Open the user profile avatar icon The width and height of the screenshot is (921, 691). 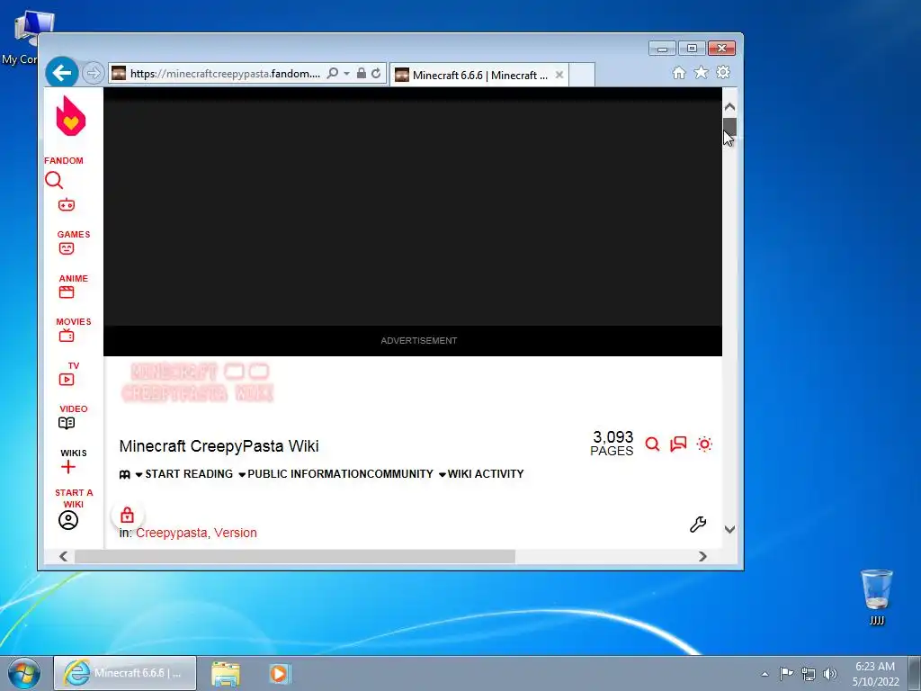68,520
